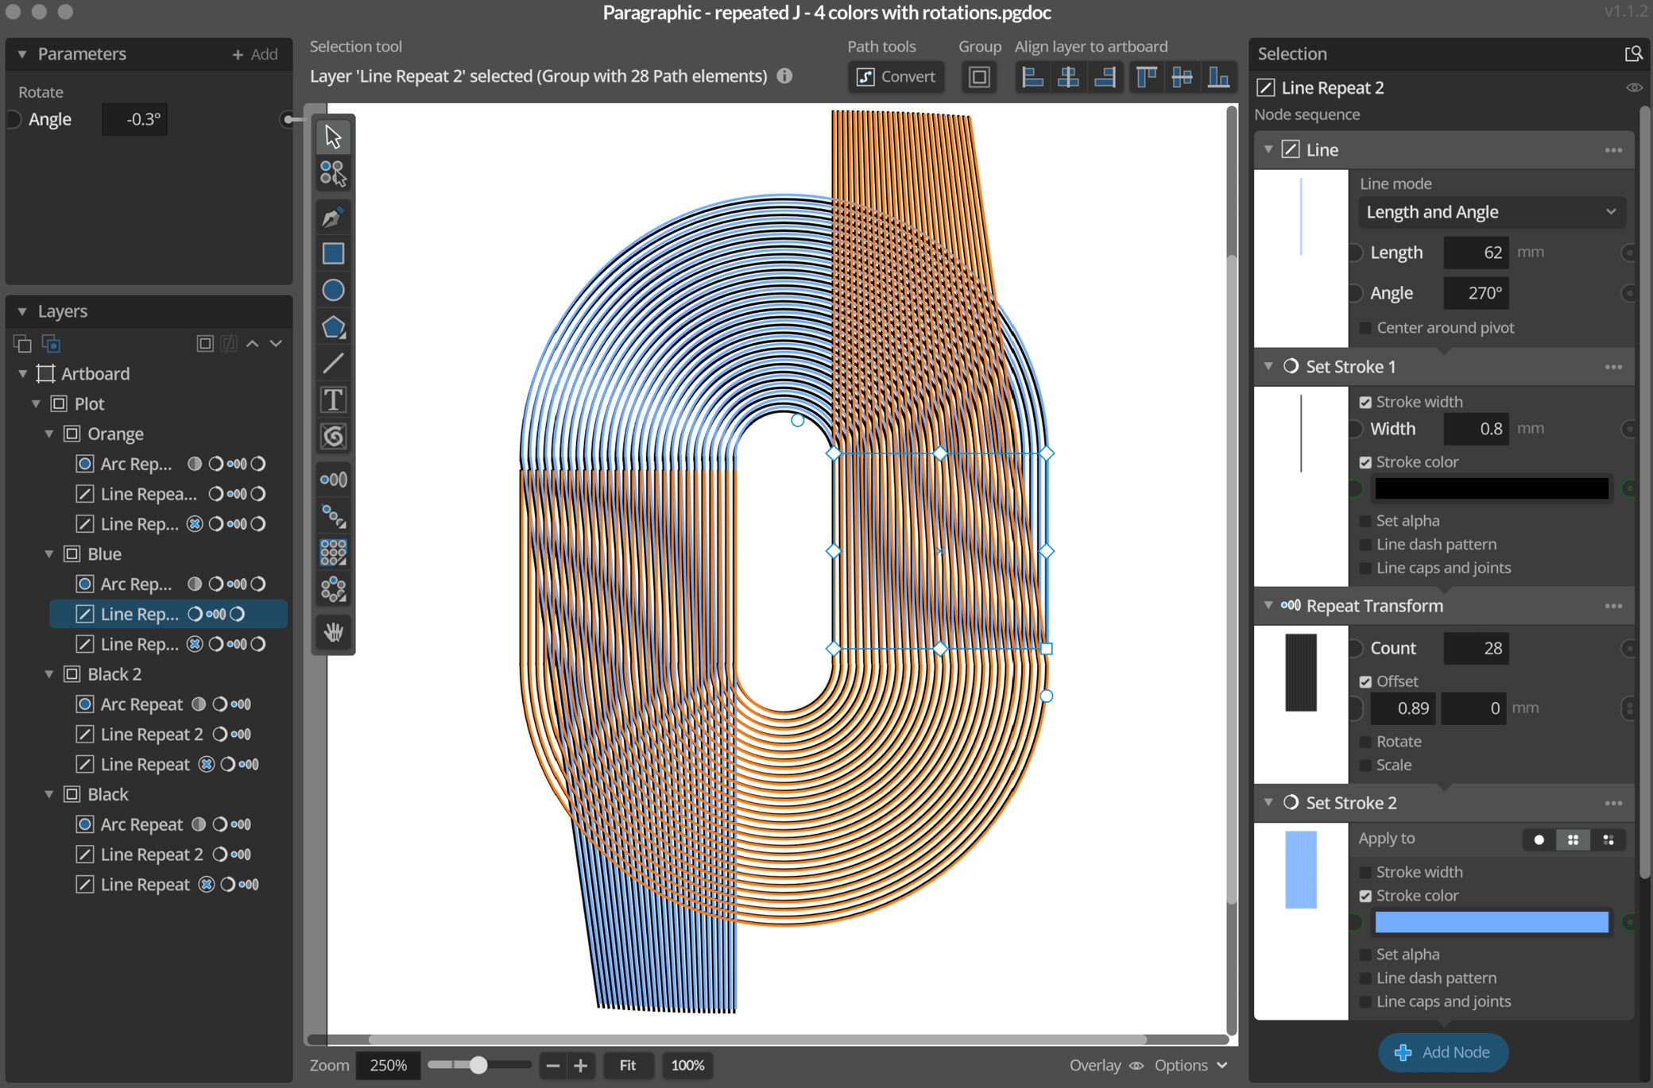Click the Fit zoom button
Screen dimensions: 1653x1088
(x=627, y=1066)
